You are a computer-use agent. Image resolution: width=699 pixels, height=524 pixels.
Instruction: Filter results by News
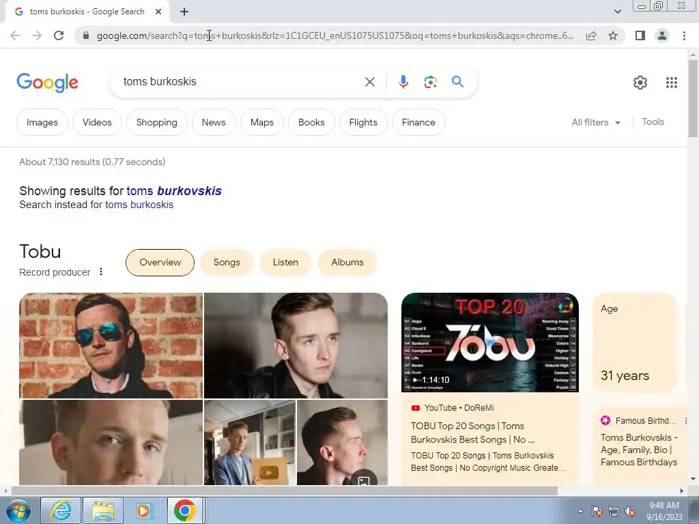click(x=214, y=122)
